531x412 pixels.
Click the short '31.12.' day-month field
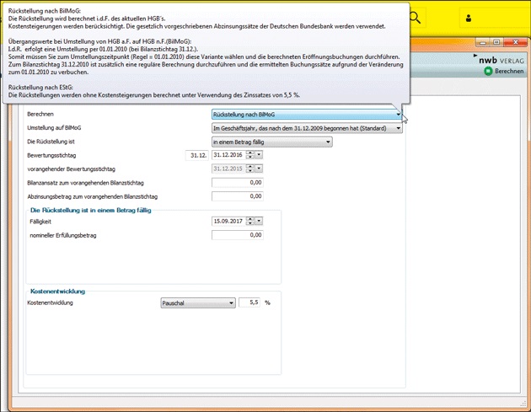pyautogui.click(x=197, y=155)
